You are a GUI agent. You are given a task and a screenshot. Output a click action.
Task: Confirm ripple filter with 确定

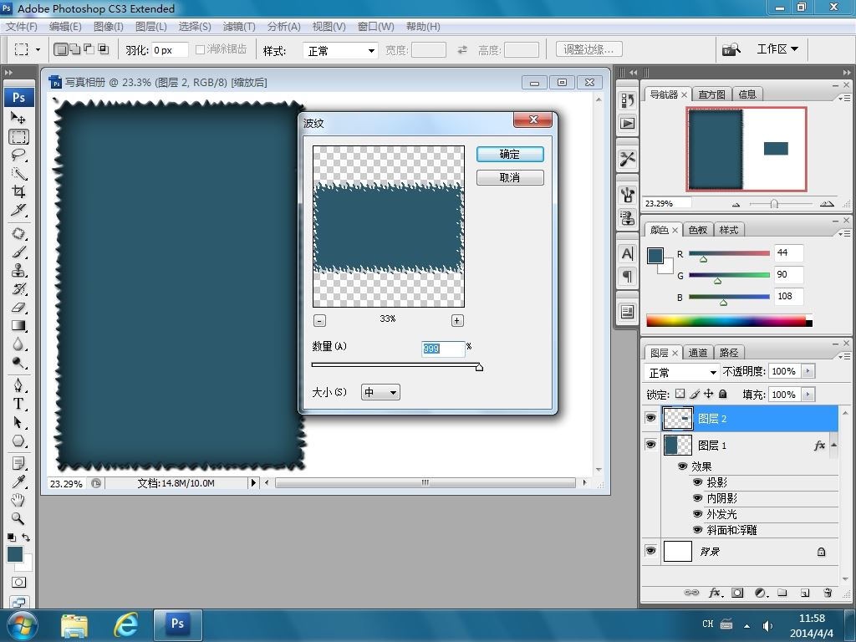pos(510,154)
